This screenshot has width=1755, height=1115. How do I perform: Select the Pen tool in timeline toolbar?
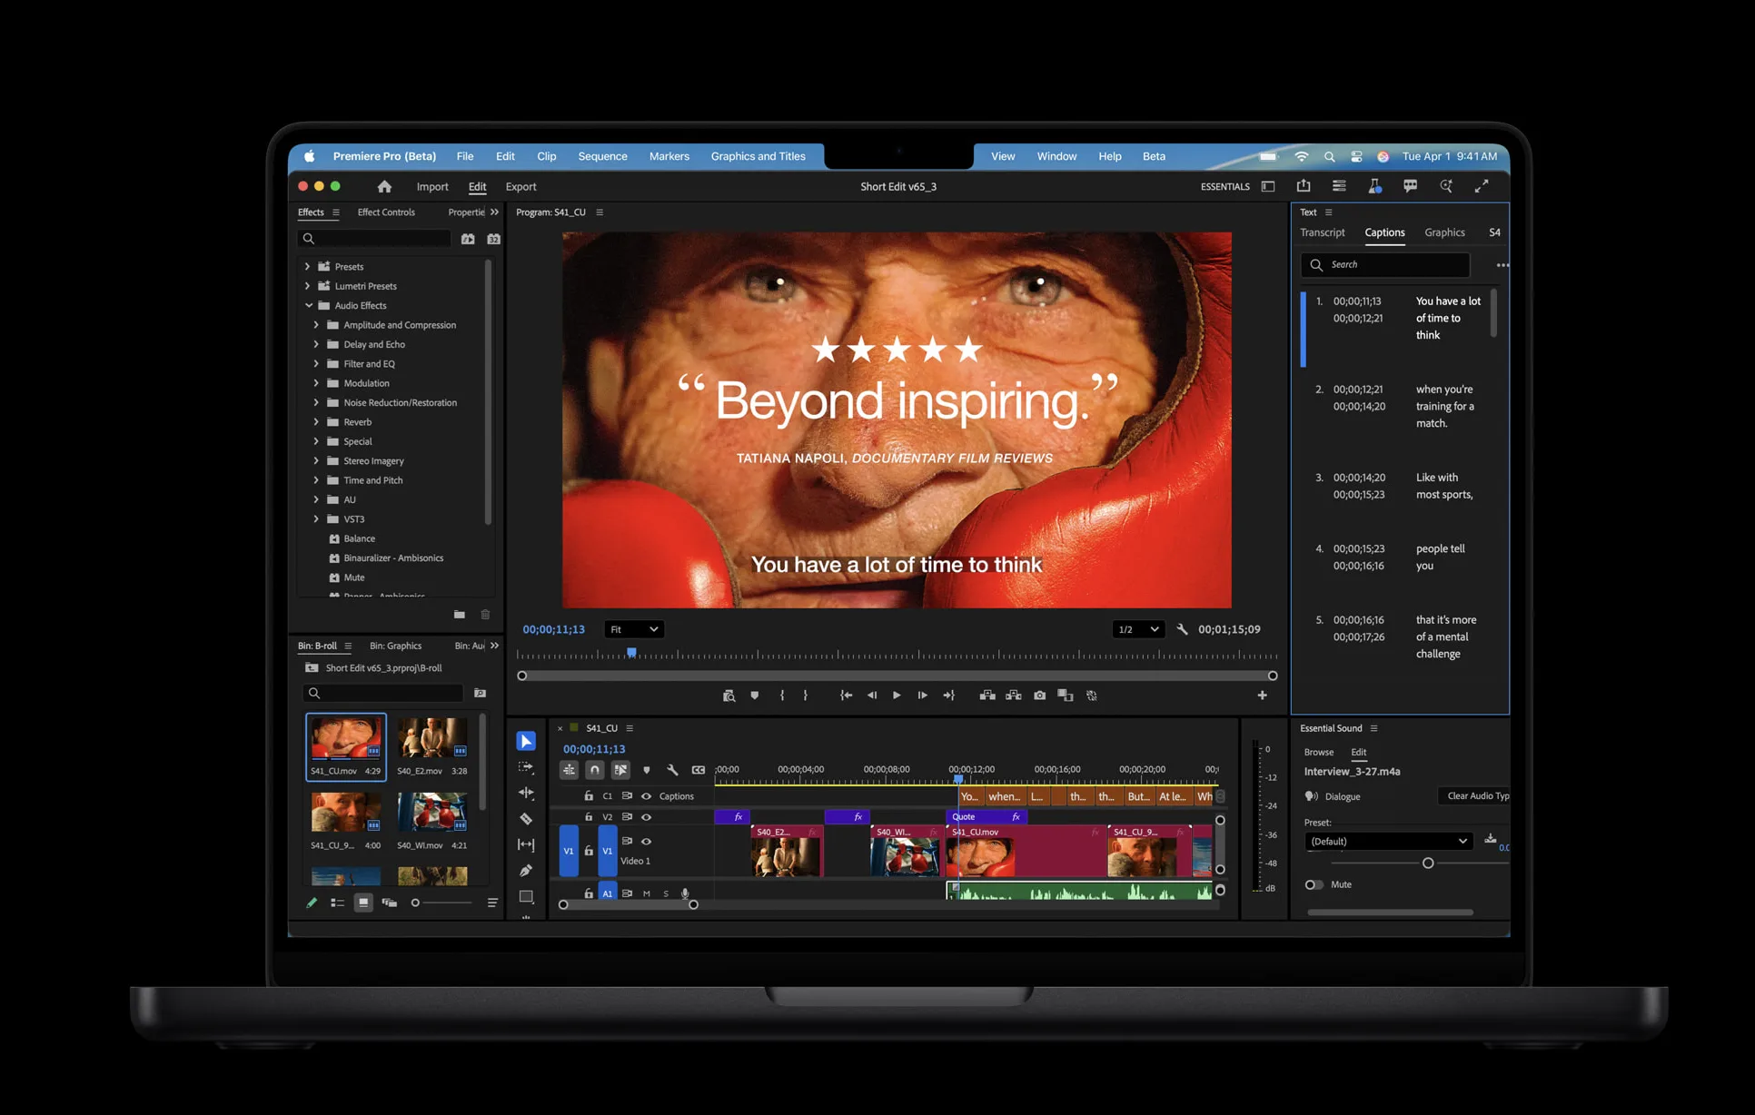pyautogui.click(x=526, y=870)
